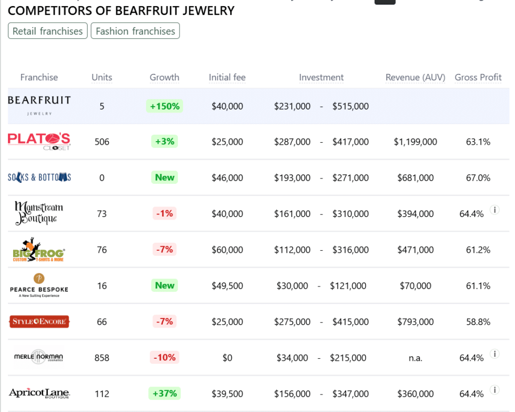Click the Competitors of Bearfruit Jewelry heading
This screenshot has width=515, height=412.
121,11
